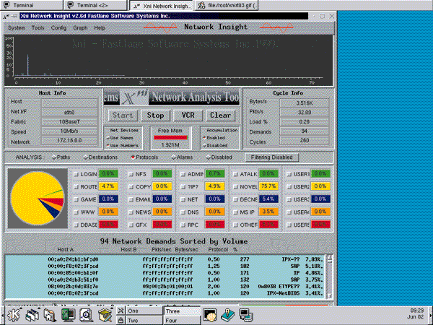This screenshot has width=433, height=325.
Task: Select the Destinations analysis mode
Action: (x=87, y=157)
